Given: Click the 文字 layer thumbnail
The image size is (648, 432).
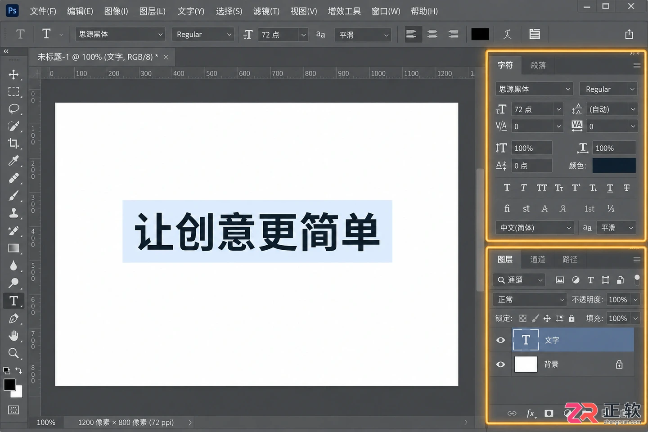Looking at the screenshot, I should point(526,340).
